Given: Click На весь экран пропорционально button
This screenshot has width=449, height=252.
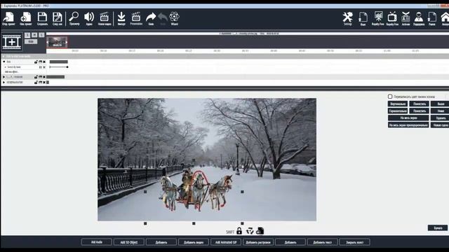Looking at the screenshot, I should pyautogui.click(x=408, y=125).
